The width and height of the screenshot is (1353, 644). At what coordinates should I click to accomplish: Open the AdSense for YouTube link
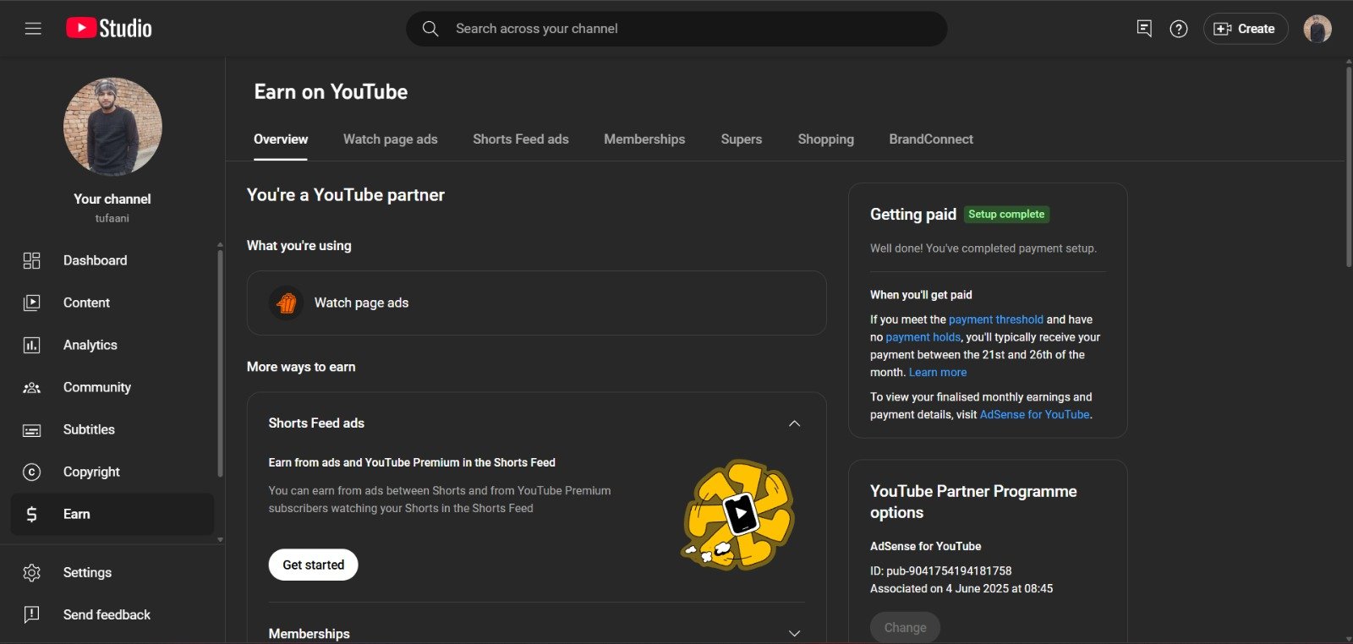pos(1034,415)
